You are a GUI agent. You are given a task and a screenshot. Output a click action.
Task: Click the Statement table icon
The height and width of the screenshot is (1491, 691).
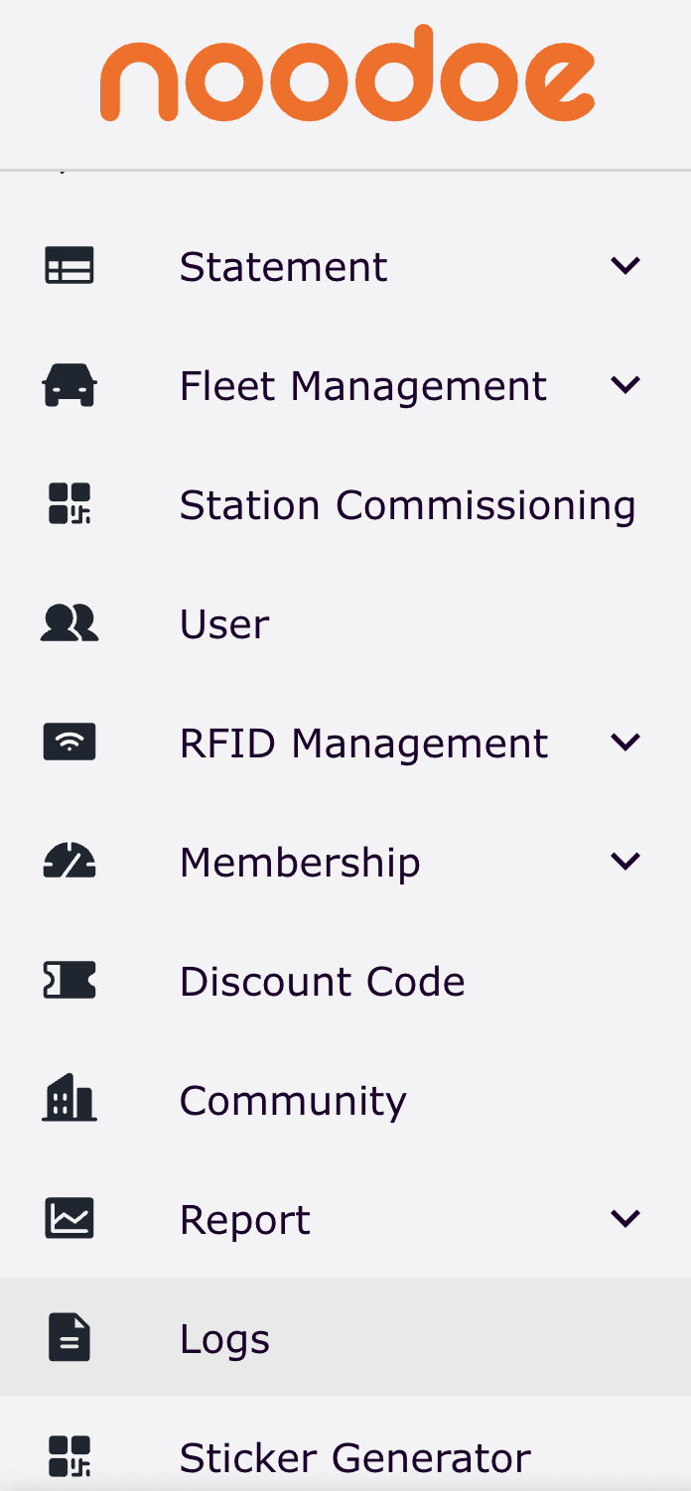pyautogui.click(x=69, y=265)
